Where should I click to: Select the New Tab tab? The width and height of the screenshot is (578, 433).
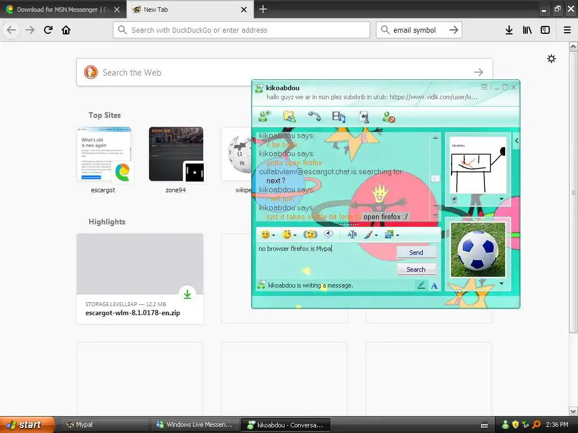[190, 10]
